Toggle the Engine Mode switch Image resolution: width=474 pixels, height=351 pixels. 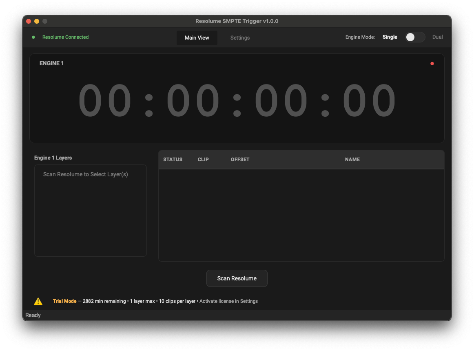pos(415,37)
